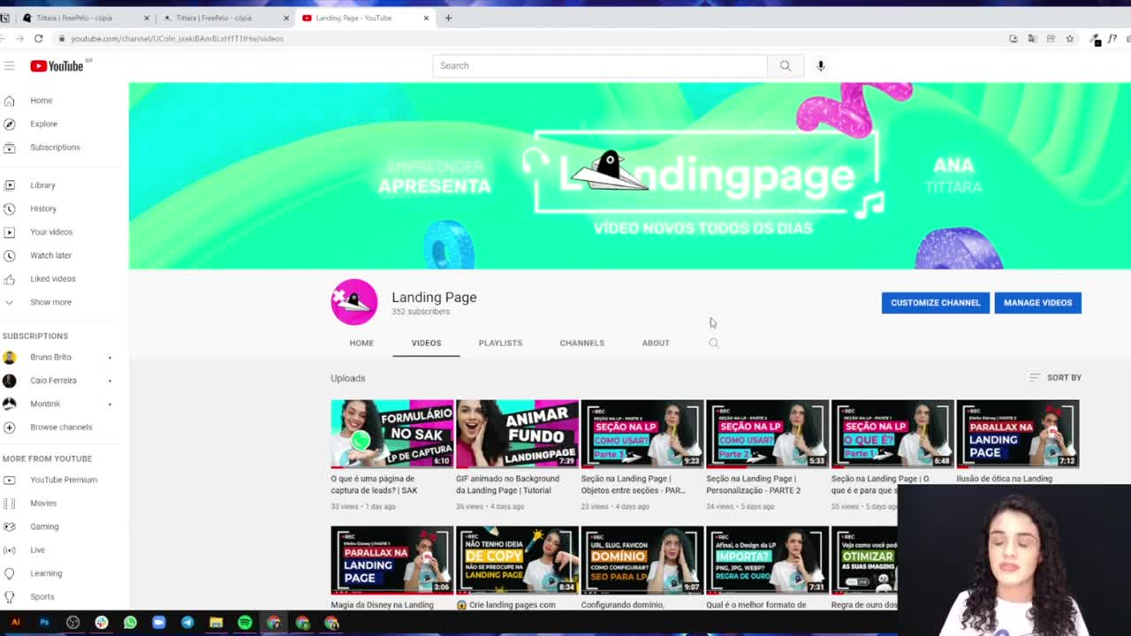Image resolution: width=1131 pixels, height=636 pixels.
Task: Open the 7:12 Parallax na Landing Page thumbnail
Action: click(1017, 434)
